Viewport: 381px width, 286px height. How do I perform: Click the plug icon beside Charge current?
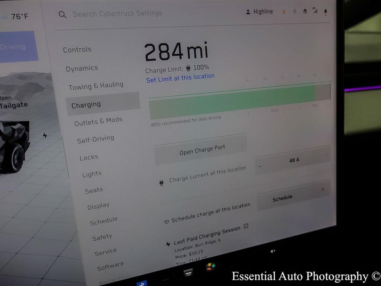(161, 182)
